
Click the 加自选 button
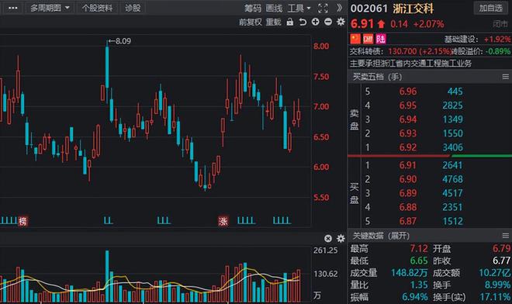click(x=491, y=8)
